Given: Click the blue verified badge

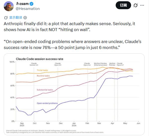Looking at the screenshot, I should (32, 4).
